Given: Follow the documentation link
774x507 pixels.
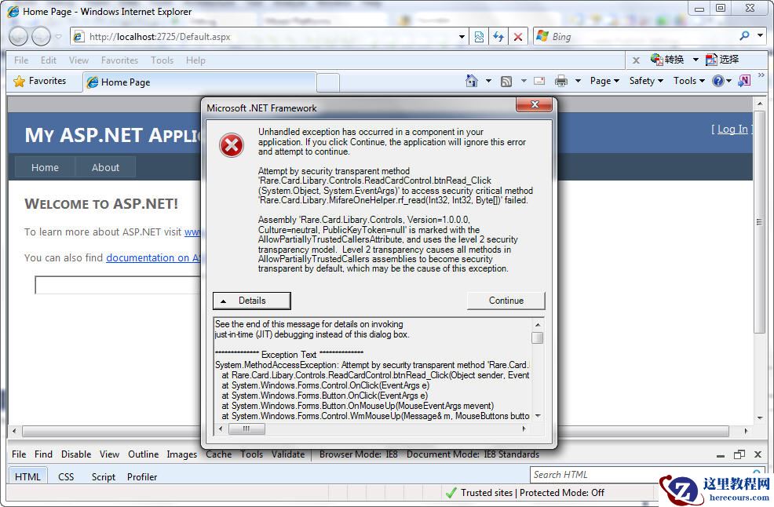Looking at the screenshot, I should click(x=154, y=257).
